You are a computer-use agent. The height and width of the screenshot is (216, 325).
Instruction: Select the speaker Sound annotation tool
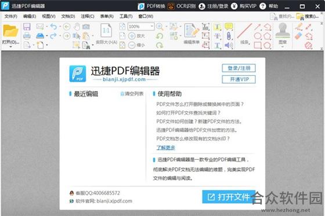tap(229, 45)
